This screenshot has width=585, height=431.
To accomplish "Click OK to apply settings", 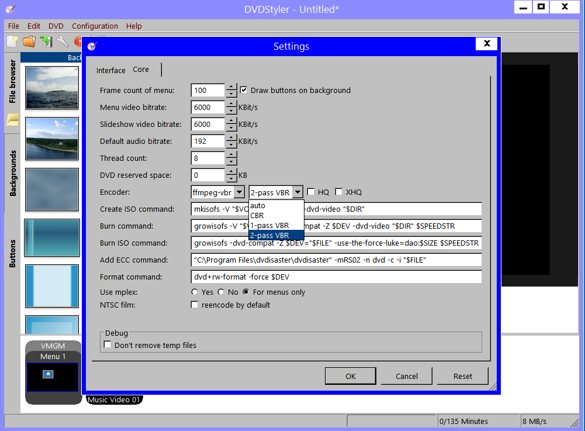I will [x=350, y=376].
